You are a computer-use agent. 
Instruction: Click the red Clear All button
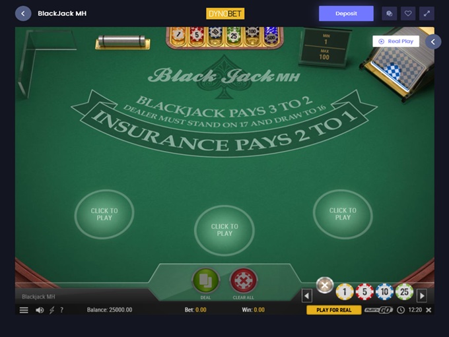(x=243, y=281)
